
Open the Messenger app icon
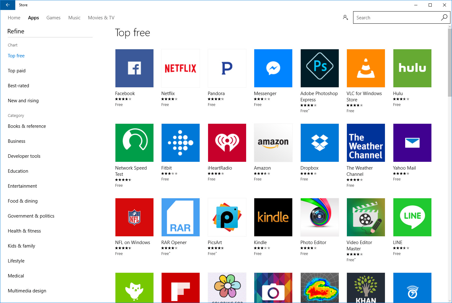coord(273,68)
